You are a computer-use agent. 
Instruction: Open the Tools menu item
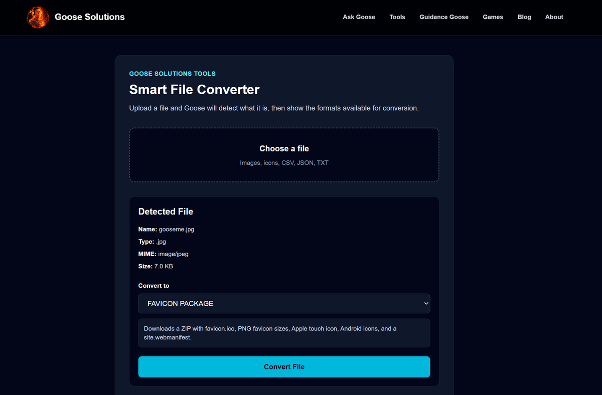click(397, 17)
